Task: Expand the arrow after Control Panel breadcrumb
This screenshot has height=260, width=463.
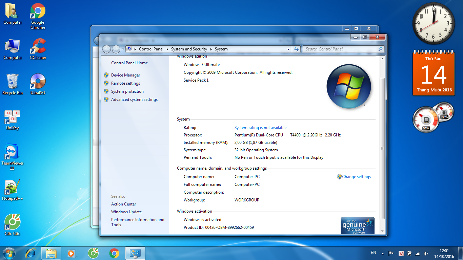Action: pyautogui.click(x=167, y=49)
